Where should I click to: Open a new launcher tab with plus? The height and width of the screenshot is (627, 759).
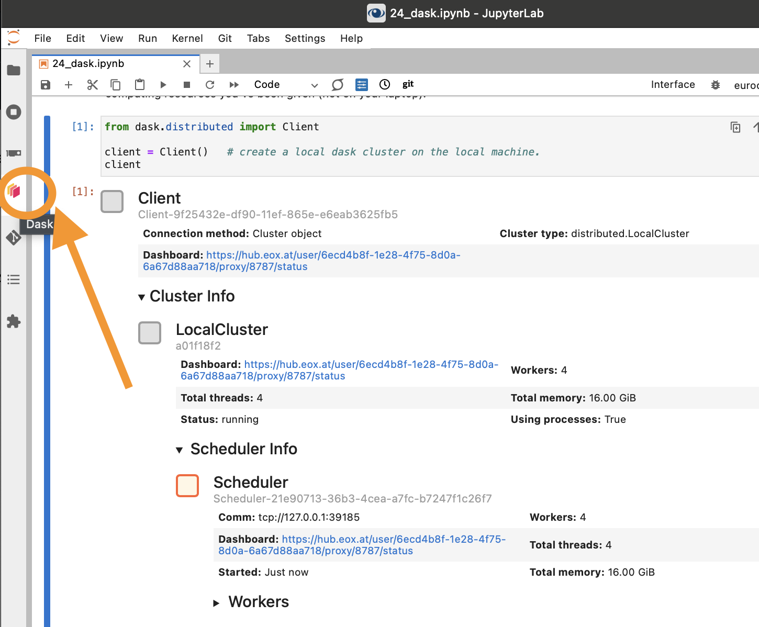[x=210, y=64]
